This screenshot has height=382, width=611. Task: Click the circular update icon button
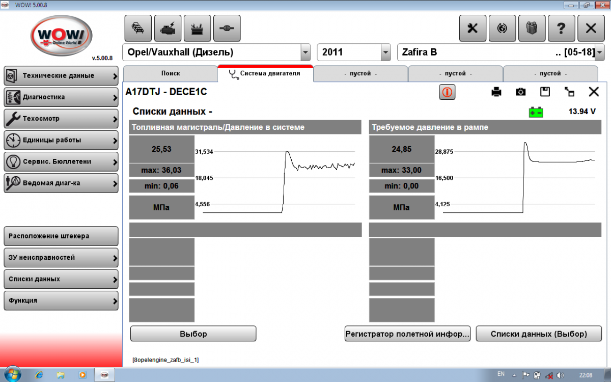502,29
